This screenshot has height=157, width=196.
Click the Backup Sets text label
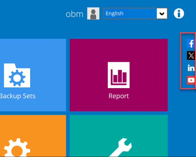pos(17,96)
